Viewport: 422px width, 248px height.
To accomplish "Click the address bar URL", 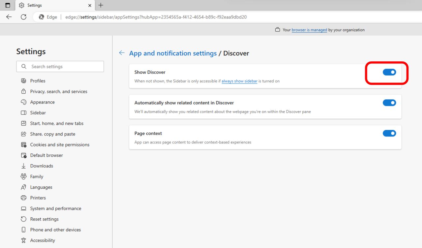I will pos(156,17).
